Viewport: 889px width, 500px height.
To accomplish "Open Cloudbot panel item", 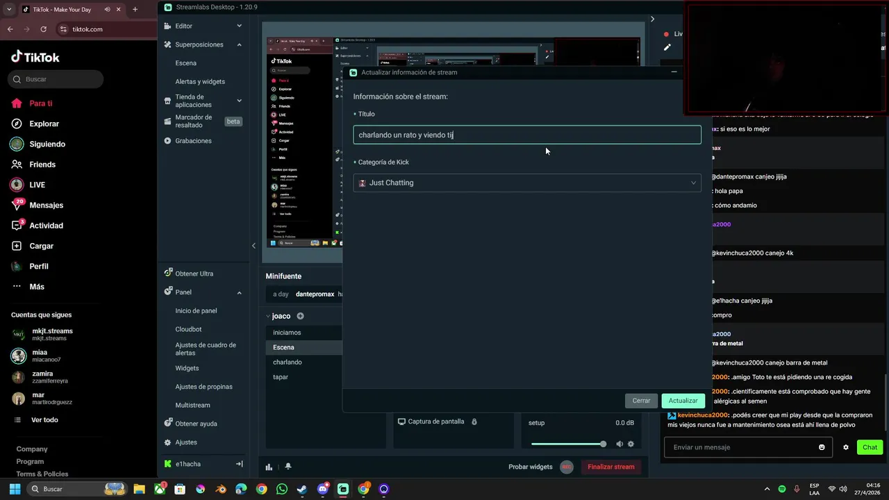I will pos(188,330).
